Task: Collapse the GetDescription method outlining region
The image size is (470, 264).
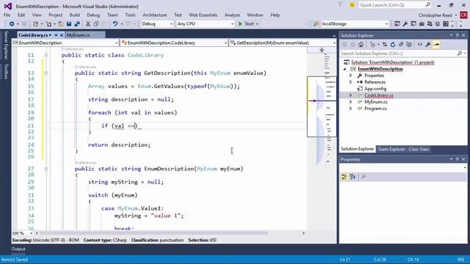Action: (x=46, y=73)
